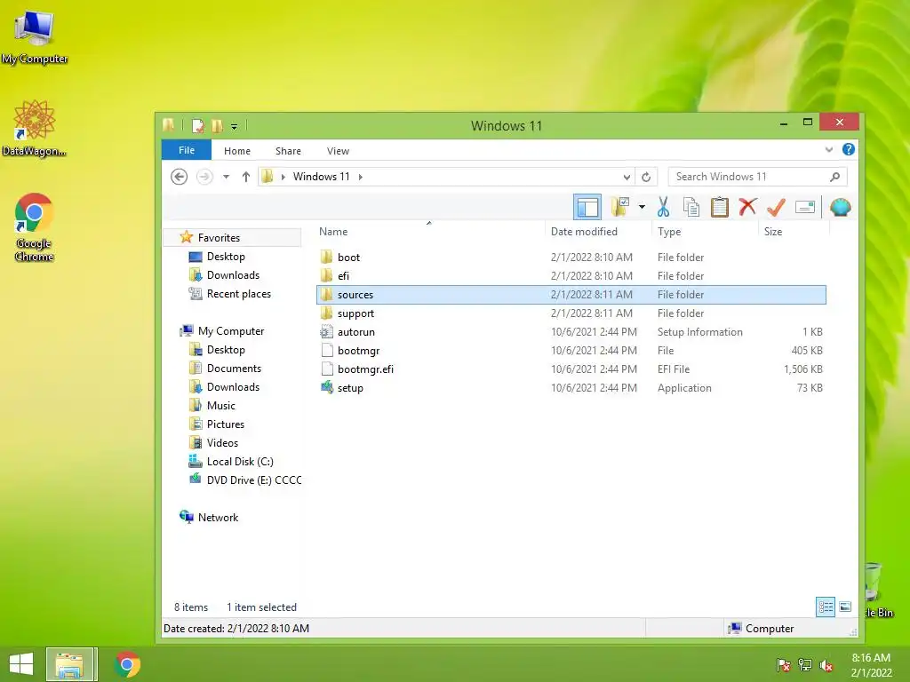This screenshot has width=910, height=682.
Task: Open DVD Drive (E:) in the navigation pane
Action: click(x=253, y=480)
